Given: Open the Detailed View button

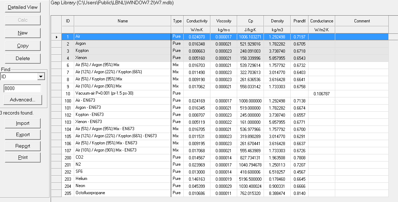Looking at the screenshot, I should 22,7.
